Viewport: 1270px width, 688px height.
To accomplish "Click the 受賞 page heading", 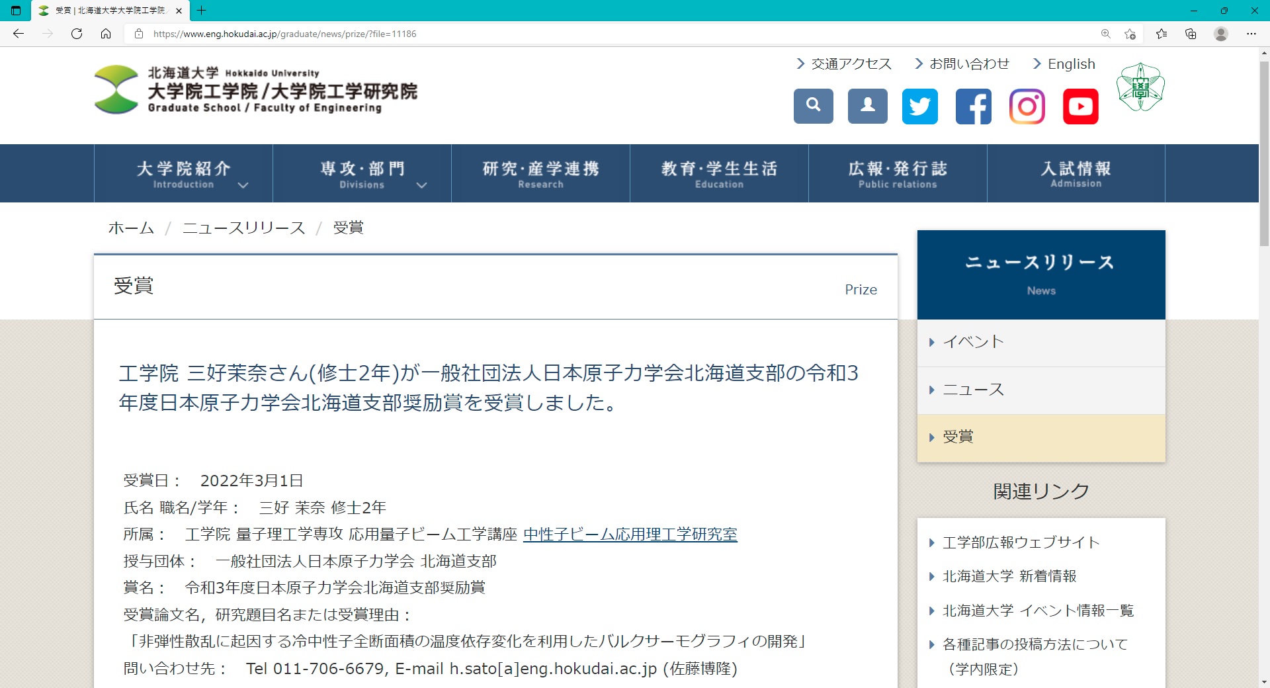I will [x=134, y=286].
